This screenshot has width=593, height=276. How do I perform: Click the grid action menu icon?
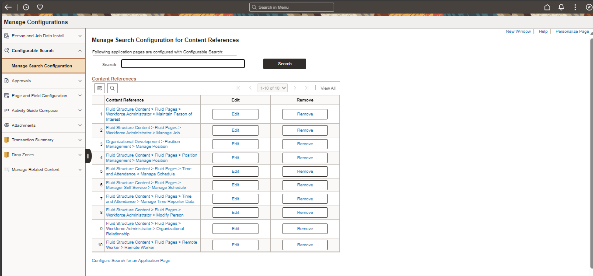[x=100, y=88]
